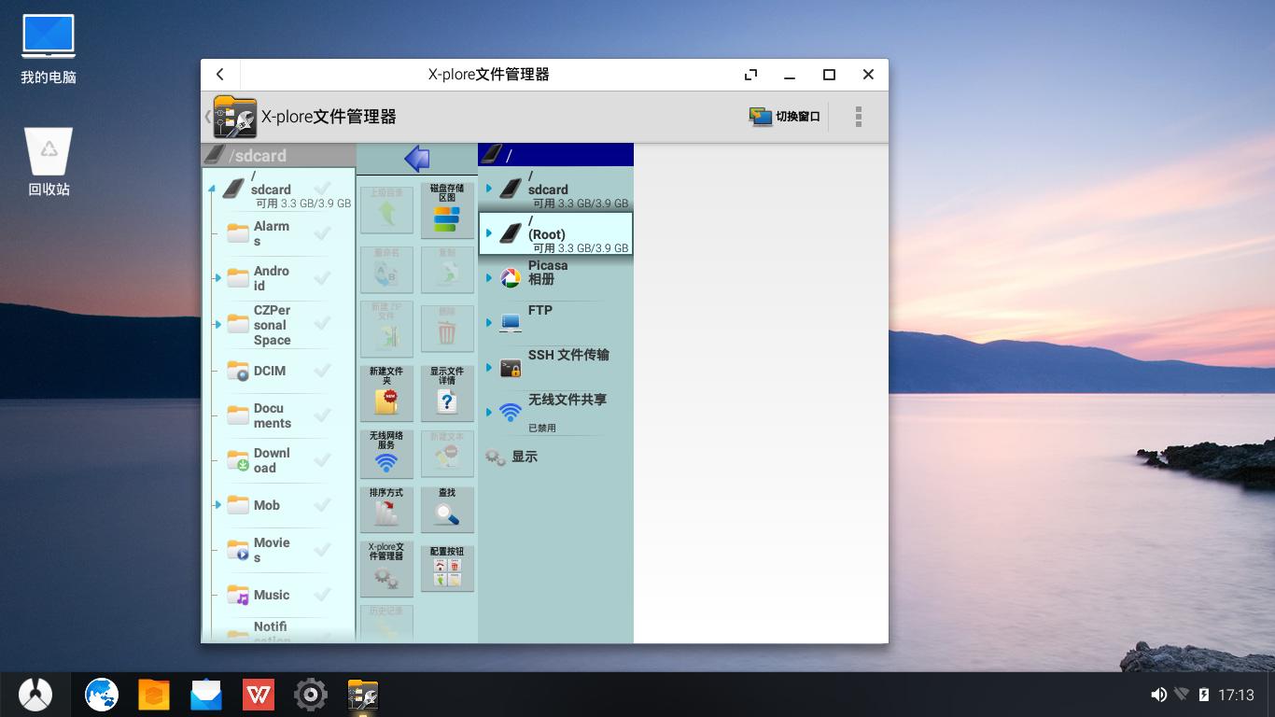Viewport: 1275px width, 717px height.
Task: Open the 排序方式 sort options
Action: click(386, 509)
